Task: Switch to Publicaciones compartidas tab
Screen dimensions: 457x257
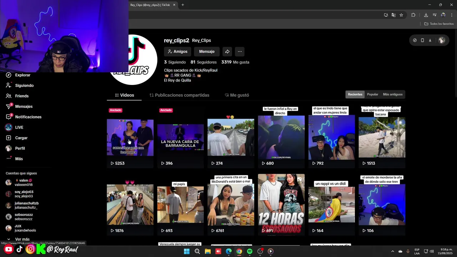Action: click(179, 95)
